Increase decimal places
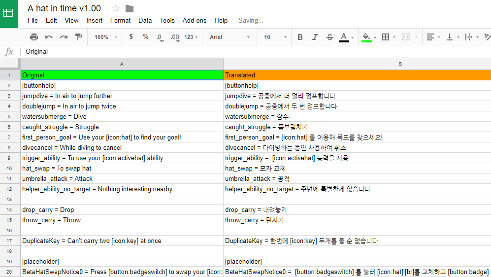The height and width of the screenshot is (277, 491). coord(175,37)
